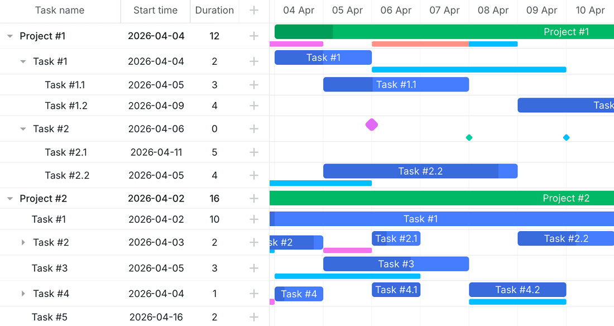The image size is (614, 326).
Task: Select the 09 Apr date header
Action: pos(541,10)
